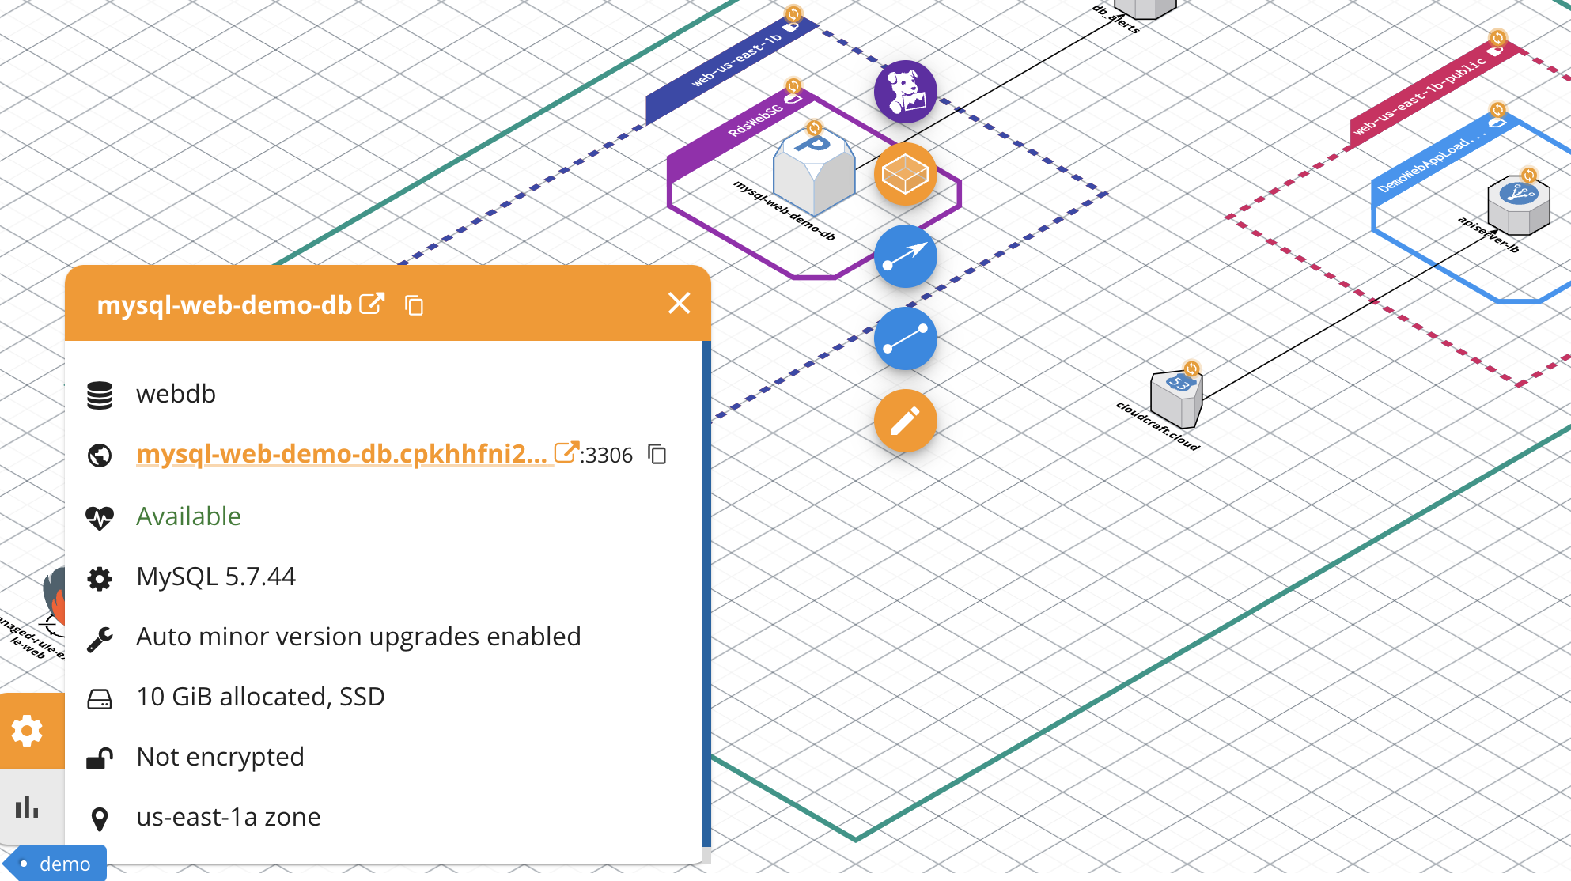The height and width of the screenshot is (881, 1571).
Task: Select the blue arrow connector tool
Action: click(905, 256)
